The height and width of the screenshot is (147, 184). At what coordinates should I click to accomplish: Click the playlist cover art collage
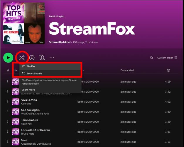point(24,23)
